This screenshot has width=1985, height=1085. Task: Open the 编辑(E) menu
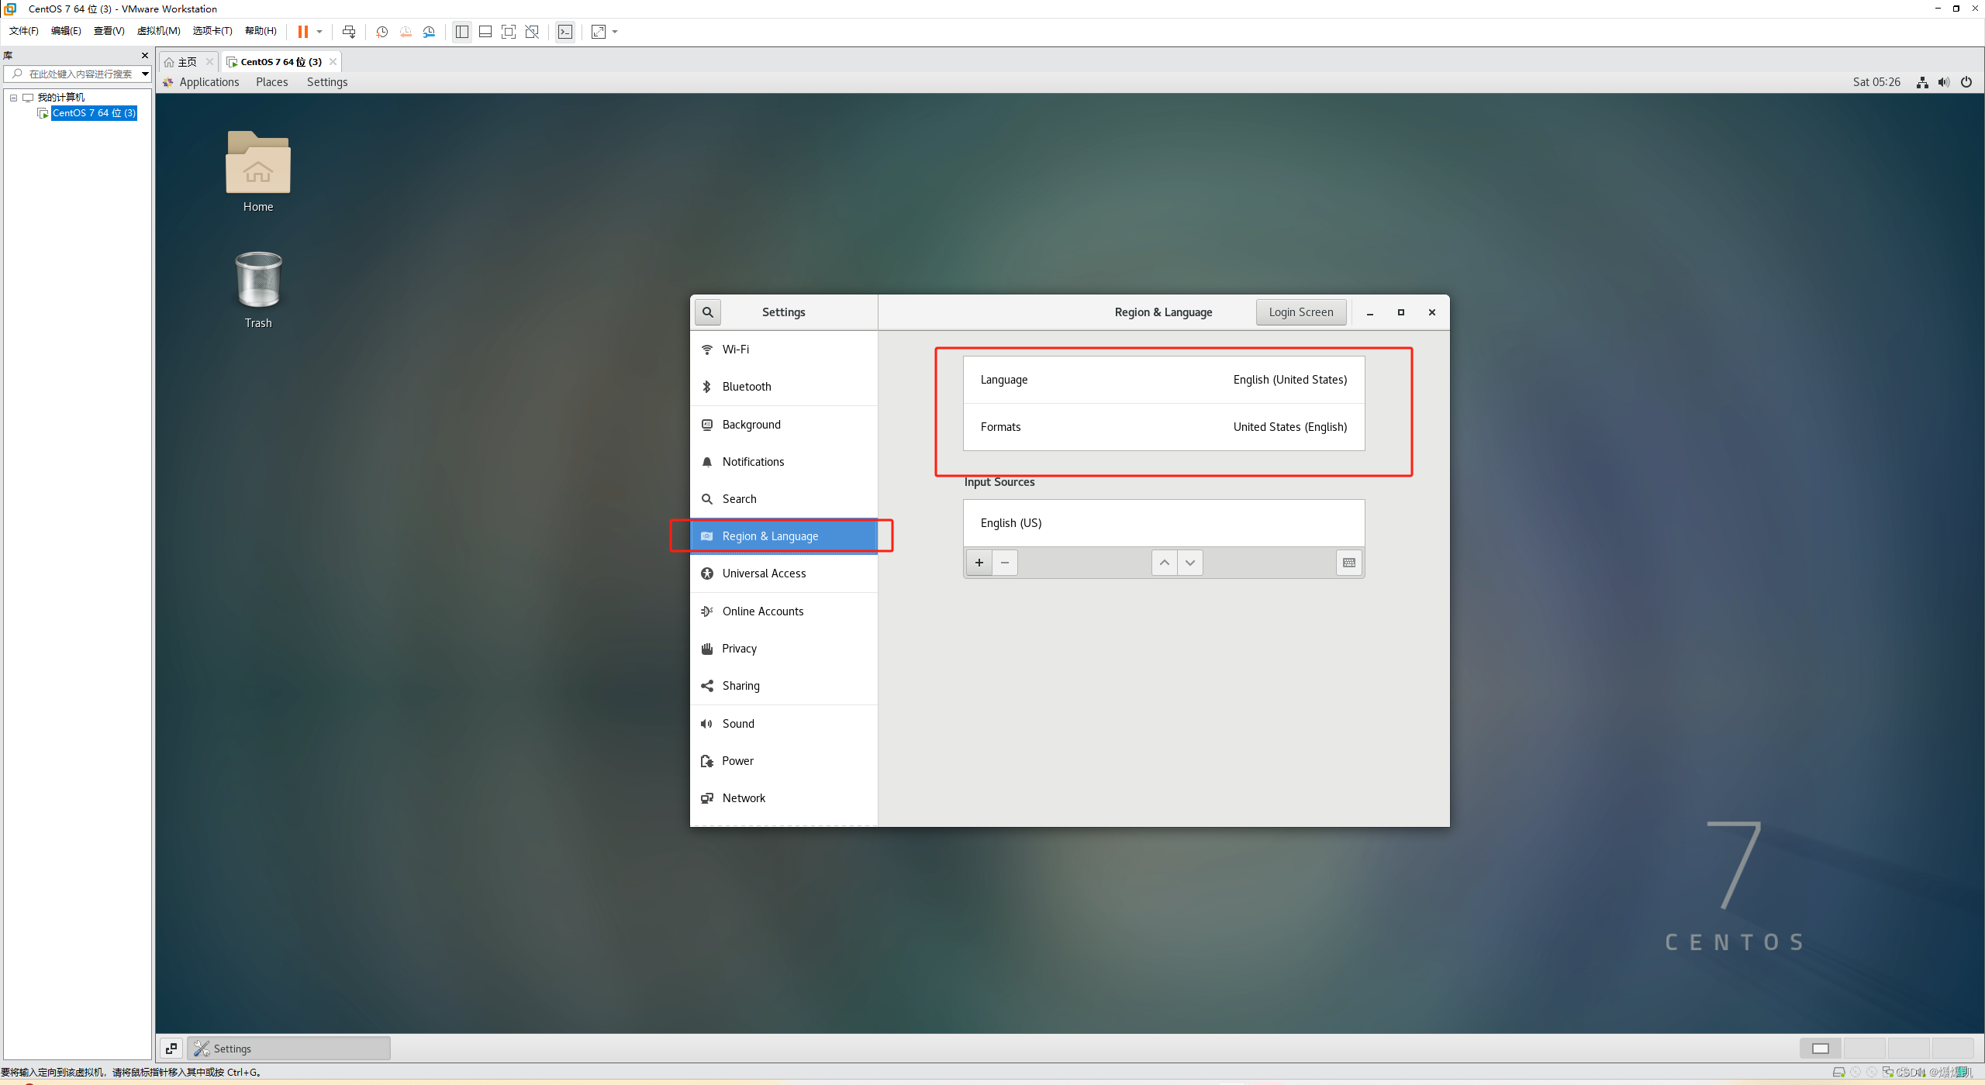coord(66,31)
